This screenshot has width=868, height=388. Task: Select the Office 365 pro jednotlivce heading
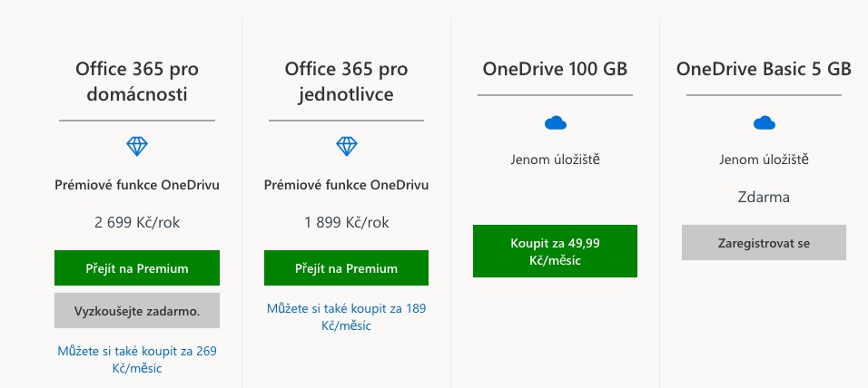pyautogui.click(x=346, y=82)
